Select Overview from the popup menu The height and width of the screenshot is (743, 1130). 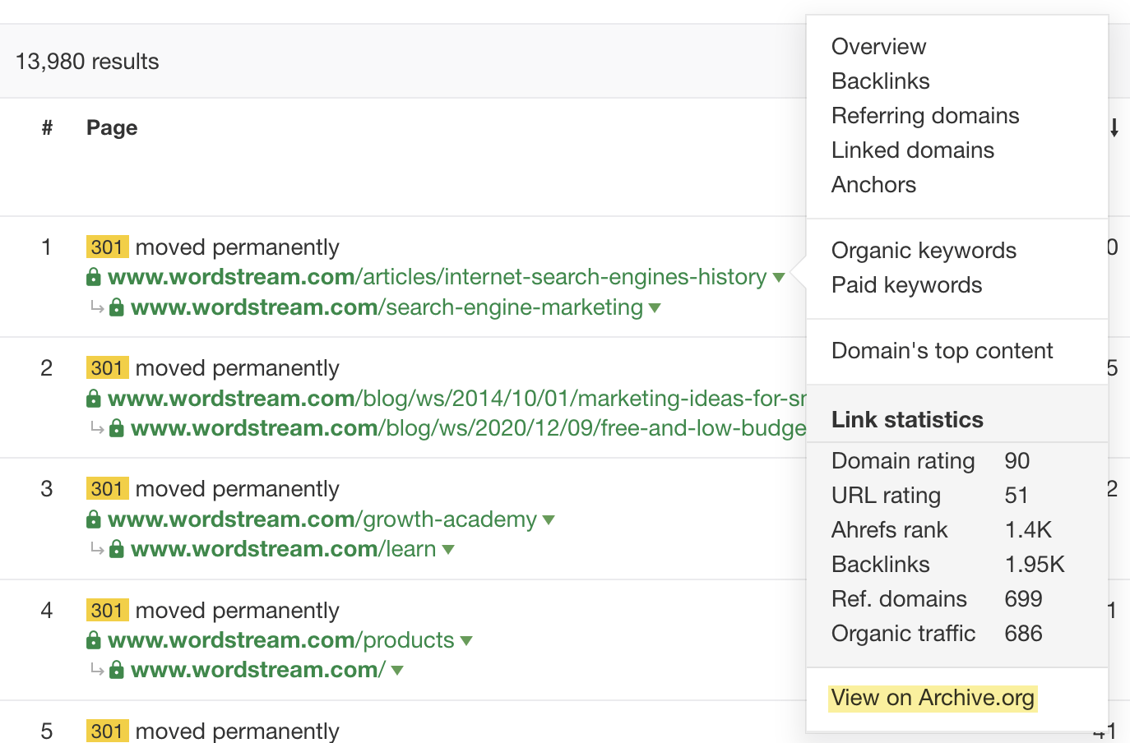coord(878,47)
